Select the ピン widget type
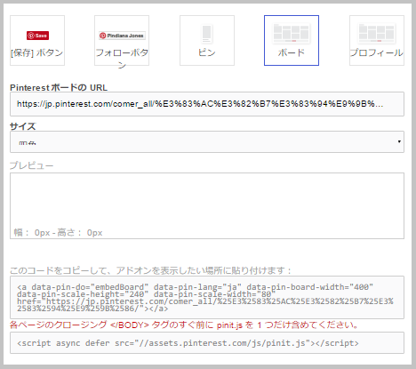Image resolution: width=416 pixels, height=369 pixels. pos(207,40)
